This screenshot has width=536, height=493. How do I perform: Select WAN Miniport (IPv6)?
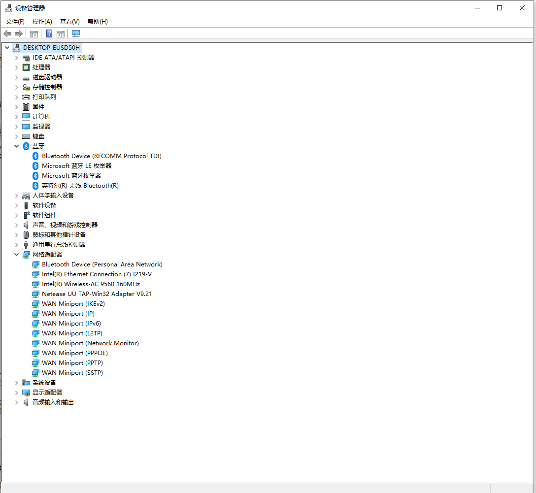pyautogui.click(x=71, y=324)
